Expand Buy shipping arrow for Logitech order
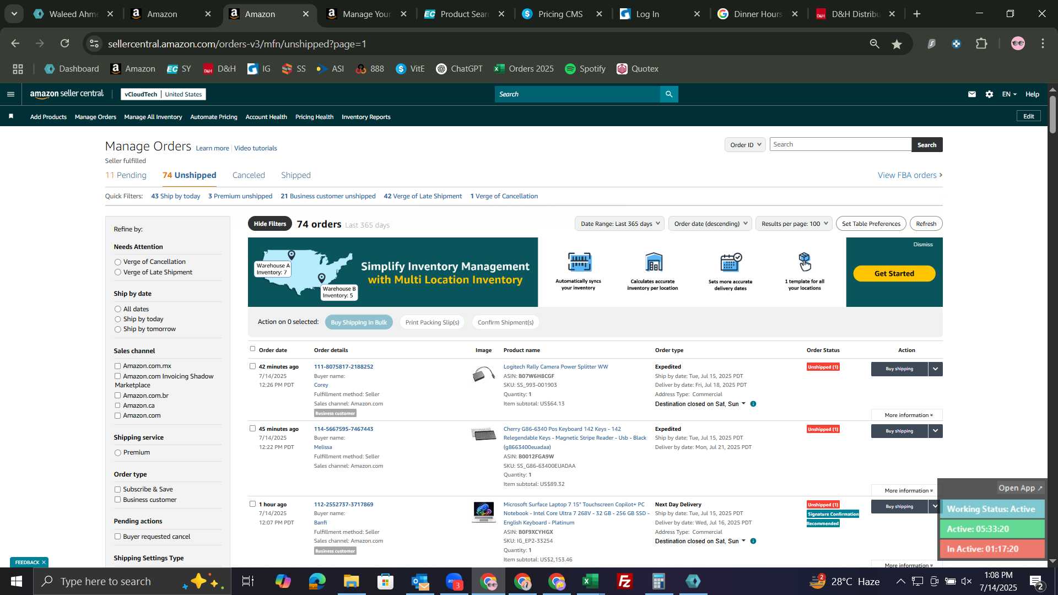This screenshot has width=1058, height=595. pyautogui.click(x=935, y=369)
